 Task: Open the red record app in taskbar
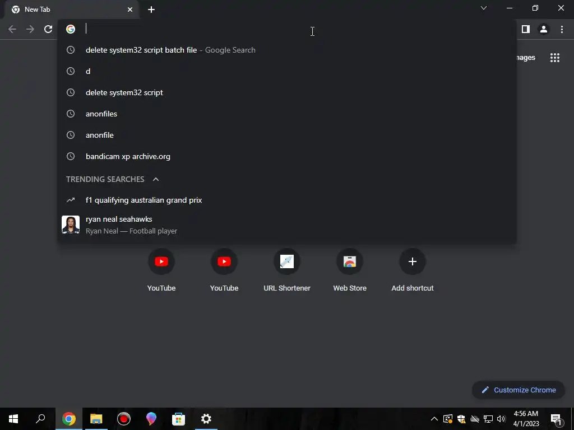[124, 419]
